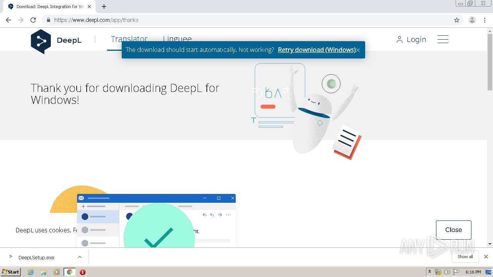Click "Thank you for downloading DeepL" heading

[125, 94]
